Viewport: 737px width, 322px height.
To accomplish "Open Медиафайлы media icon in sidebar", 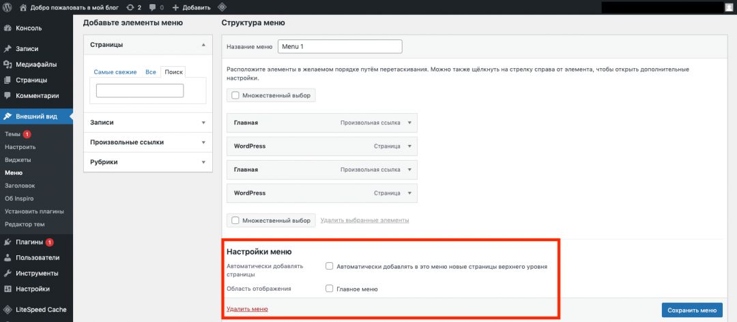I will (x=8, y=65).
